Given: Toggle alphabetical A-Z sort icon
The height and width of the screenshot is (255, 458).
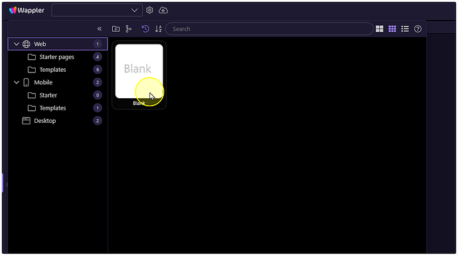Looking at the screenshot, I should pos(159,29).
